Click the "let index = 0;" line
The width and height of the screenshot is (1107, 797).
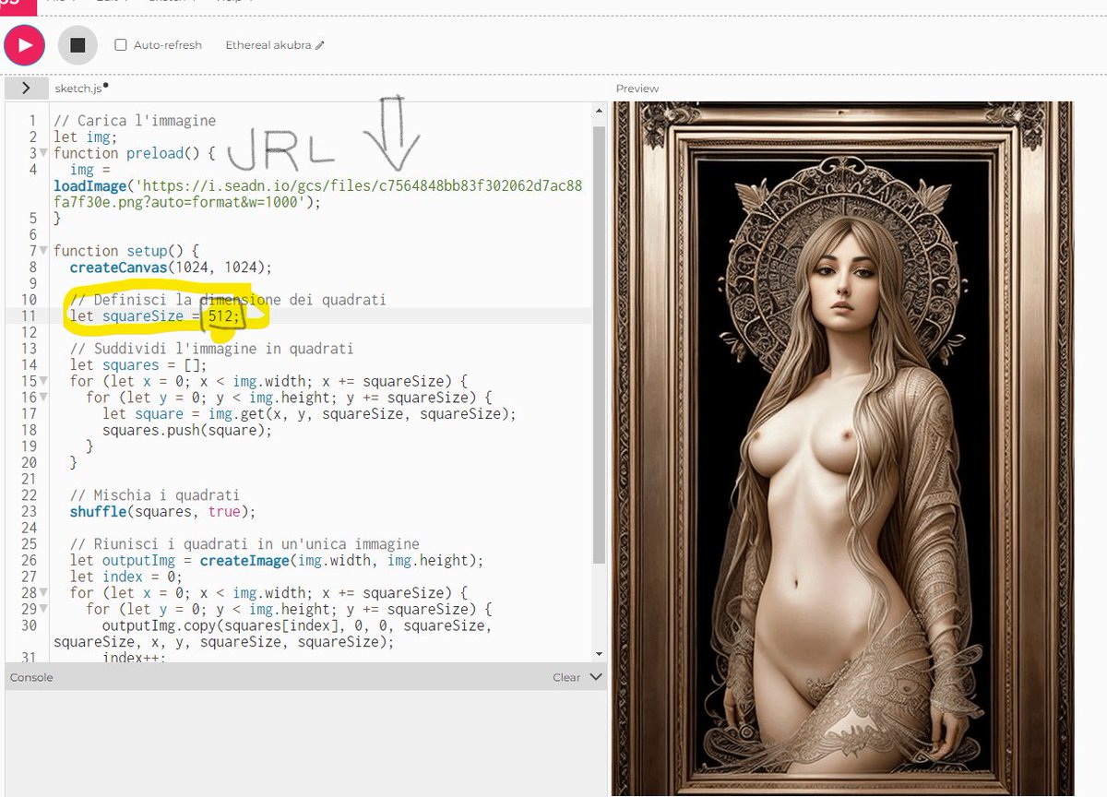click(x=126, y=577)
